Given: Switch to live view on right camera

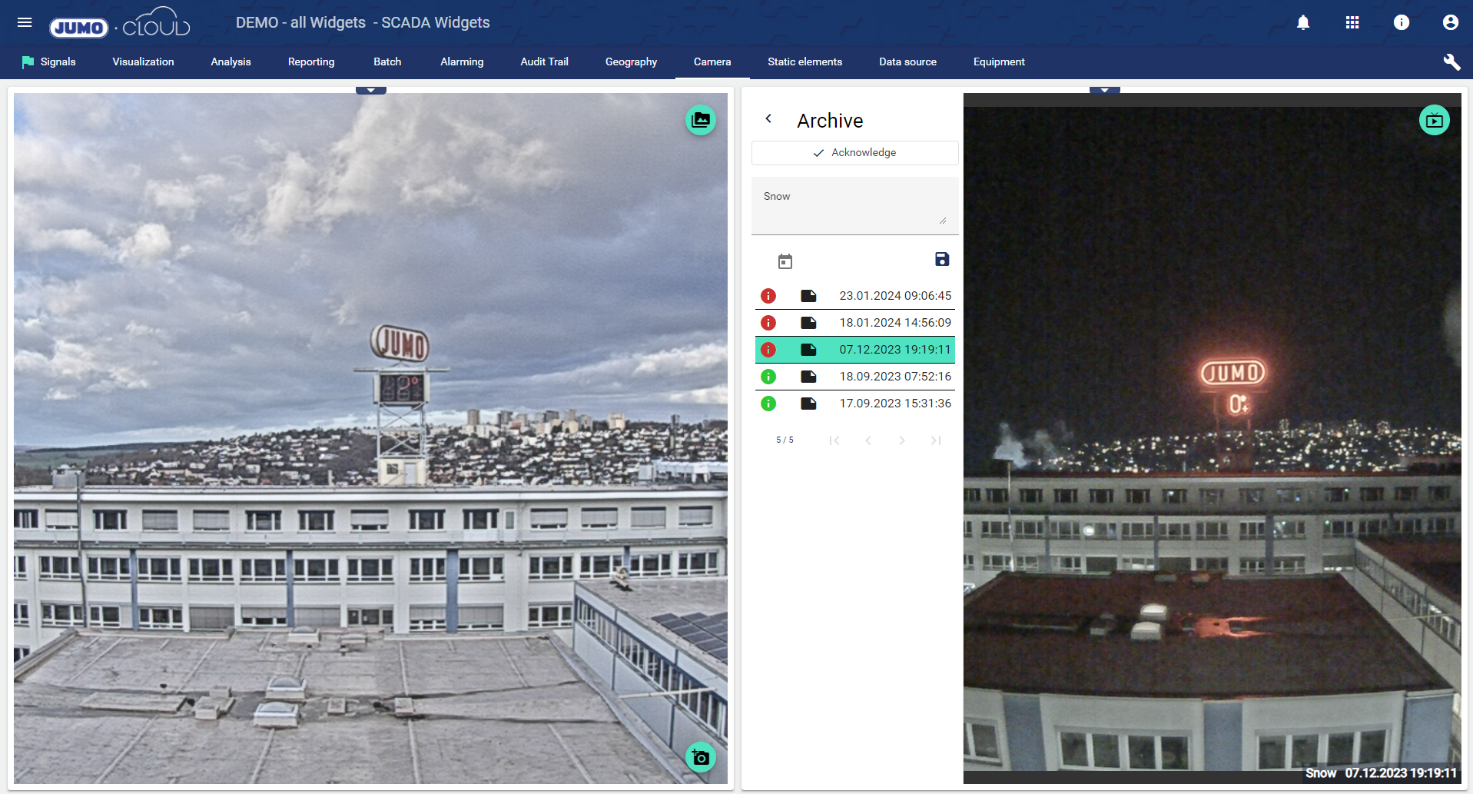Looking at the screenshot, I should pyautogui.click(x=1434, y=120).
